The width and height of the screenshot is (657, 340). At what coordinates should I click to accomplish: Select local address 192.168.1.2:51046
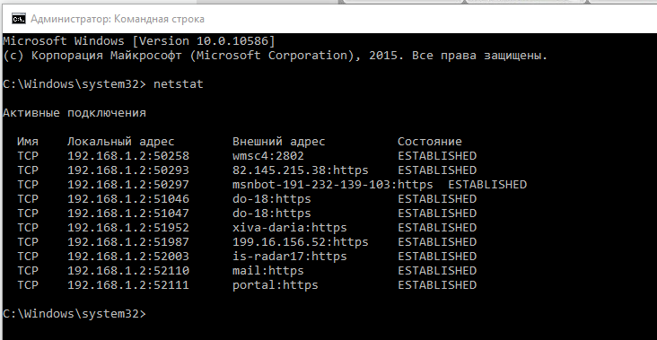click(x=128, y=198)
